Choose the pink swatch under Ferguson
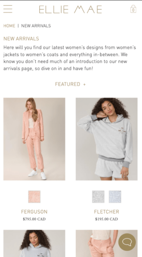142x257 pixels. (34, 197)
